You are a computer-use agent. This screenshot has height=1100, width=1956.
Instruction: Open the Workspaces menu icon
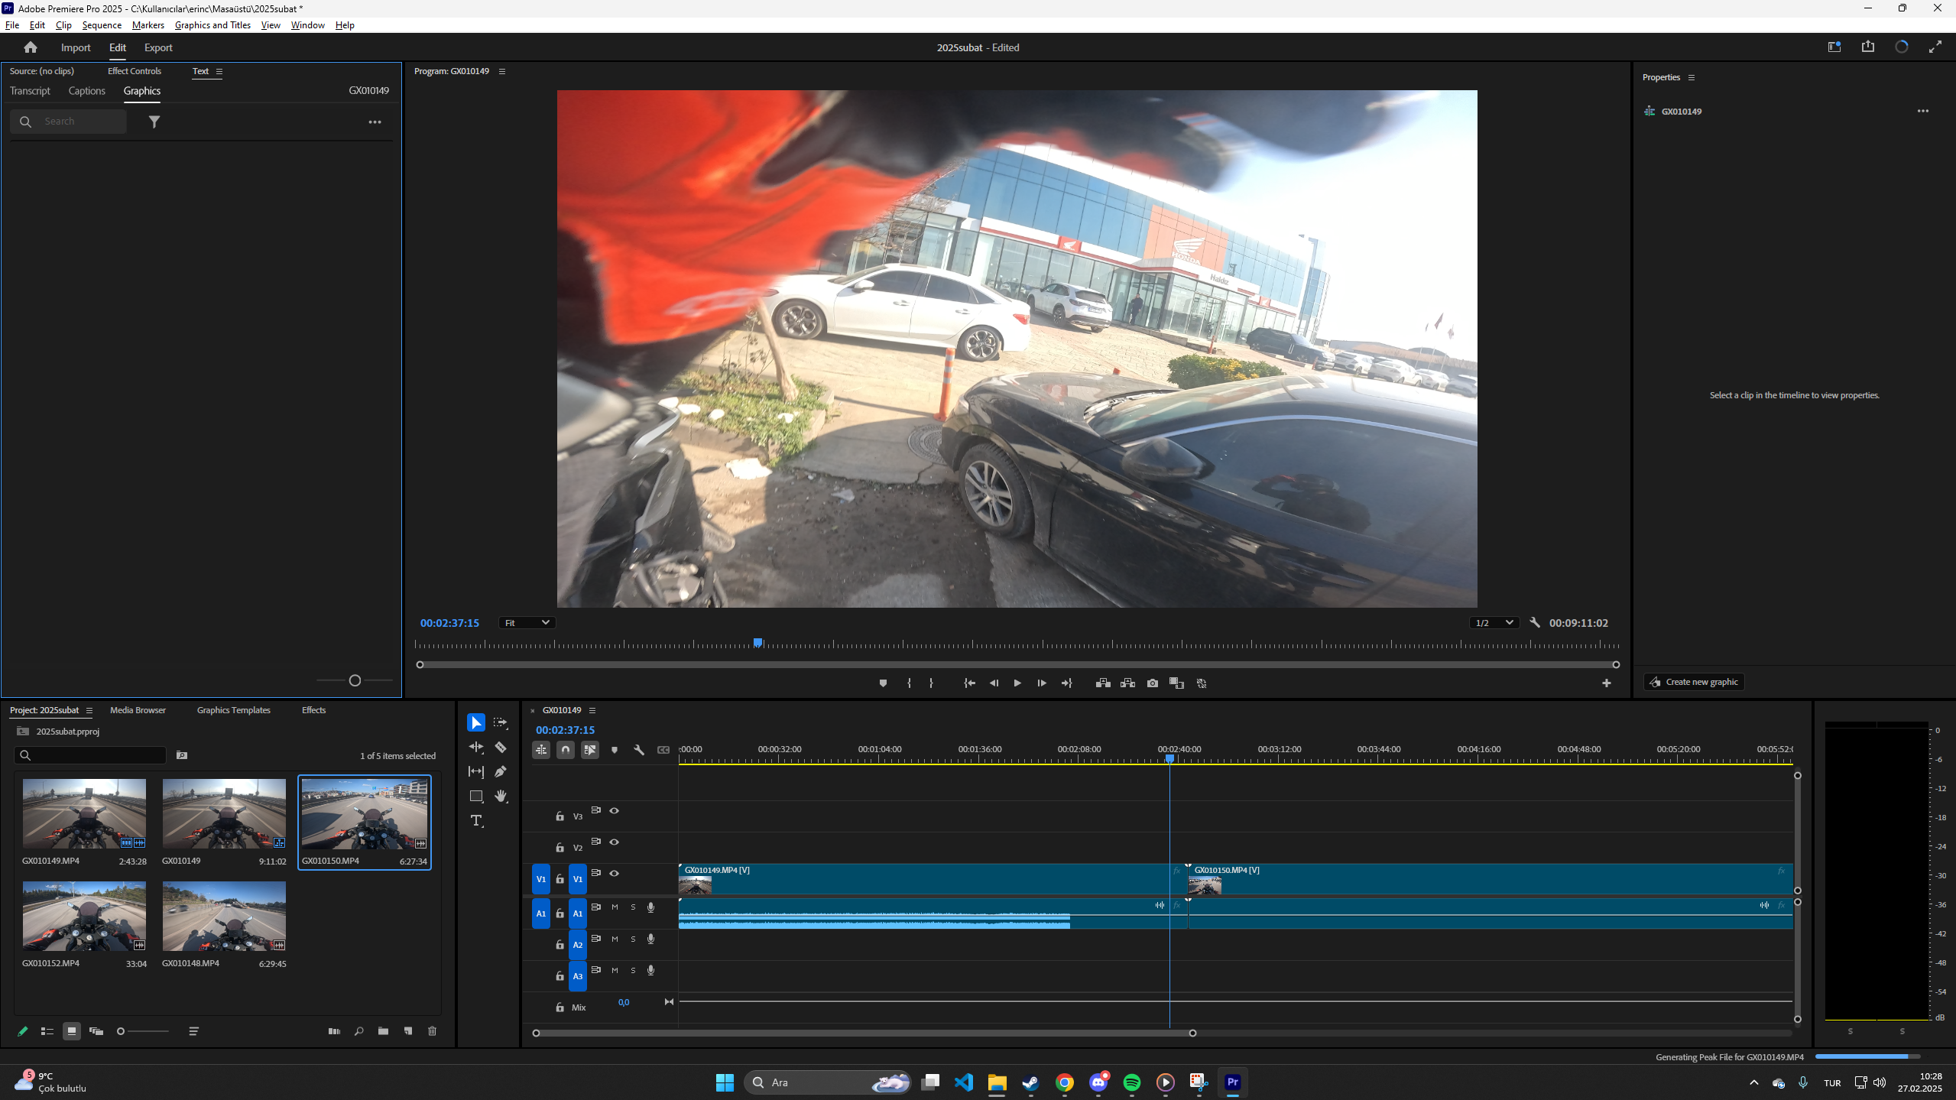coord(1834,47)
